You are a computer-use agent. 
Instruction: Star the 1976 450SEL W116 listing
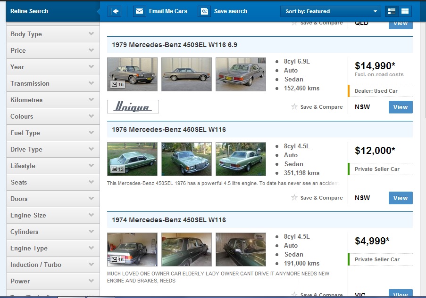pyautogui.click(x=294, y=197)
